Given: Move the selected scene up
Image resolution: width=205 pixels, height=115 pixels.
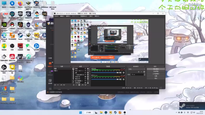Looking at the screenshot, I should [61, 85].
